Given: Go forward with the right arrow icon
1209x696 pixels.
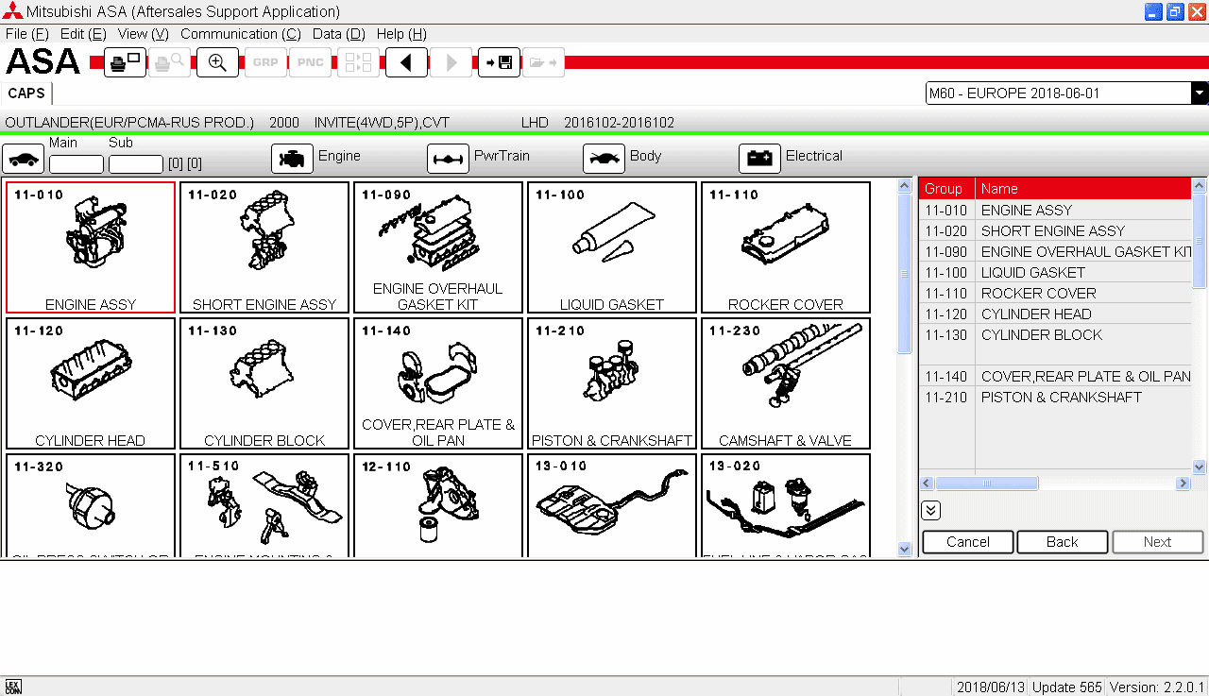Looking at the screenshot, I should pos(451,62).
